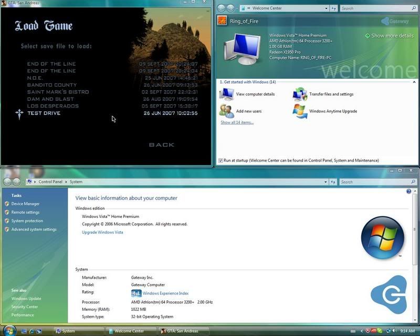Open the Windows Start orb
420x336 pixels.
[9, 330]
